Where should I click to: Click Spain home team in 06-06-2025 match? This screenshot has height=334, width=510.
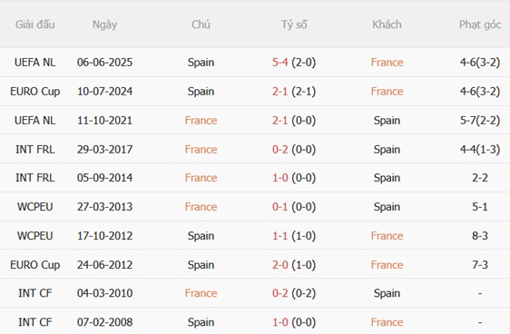click(x=201, y=62)
